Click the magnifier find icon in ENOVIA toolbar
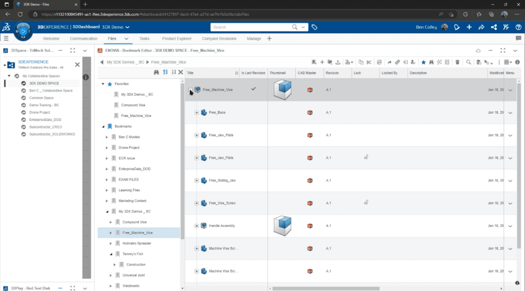Image resolution: width=525 pixels, height=291 pixels. click(469, 62)
